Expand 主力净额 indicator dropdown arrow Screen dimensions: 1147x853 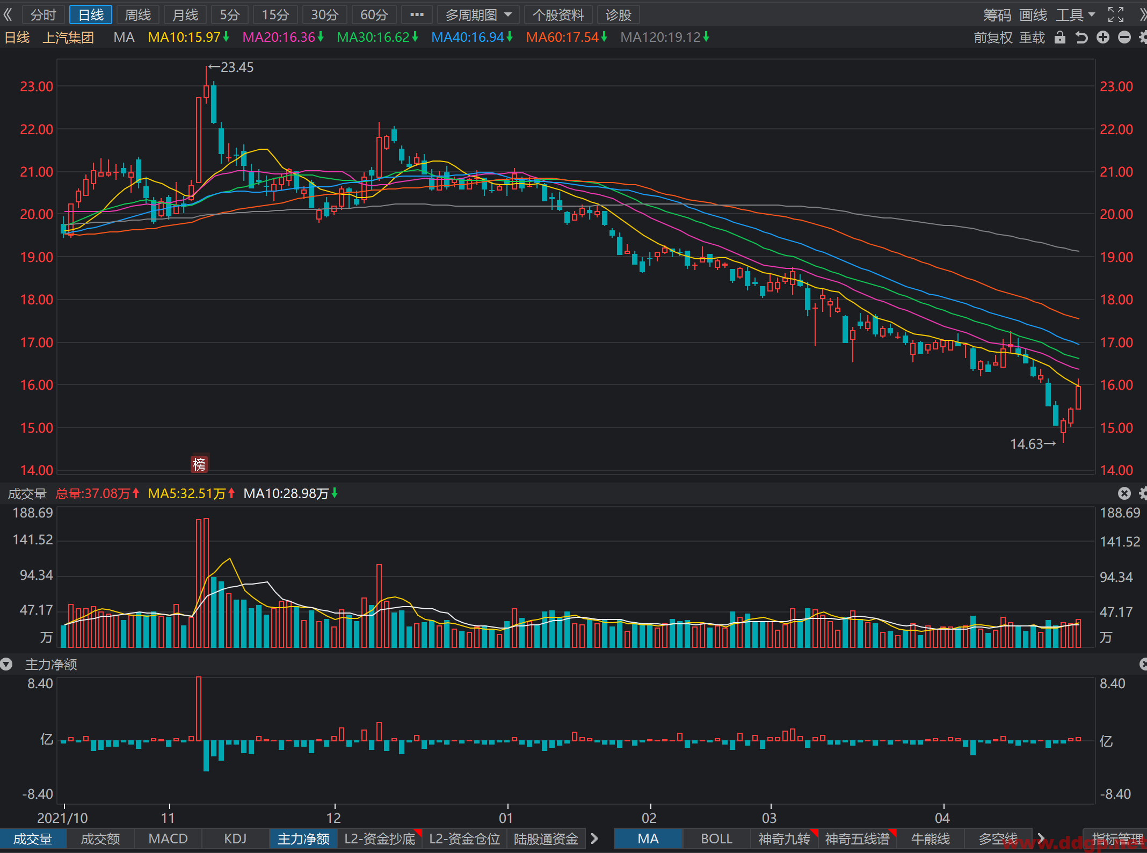[x=6, y=665]
